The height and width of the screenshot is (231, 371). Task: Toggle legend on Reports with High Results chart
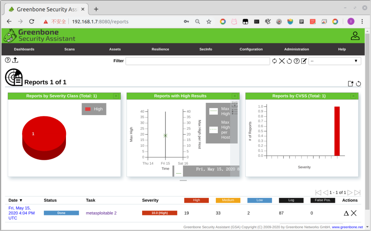coord(235,111)
